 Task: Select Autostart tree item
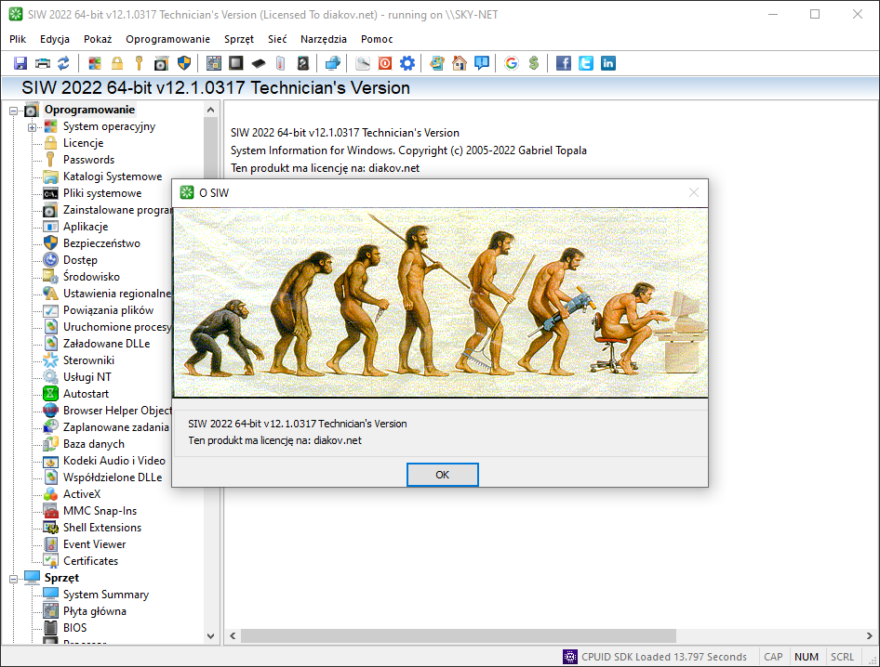(86, 394)
